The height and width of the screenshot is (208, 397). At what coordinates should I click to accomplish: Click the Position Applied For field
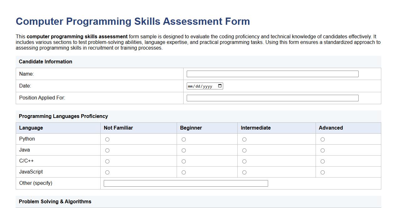point(272,98)
